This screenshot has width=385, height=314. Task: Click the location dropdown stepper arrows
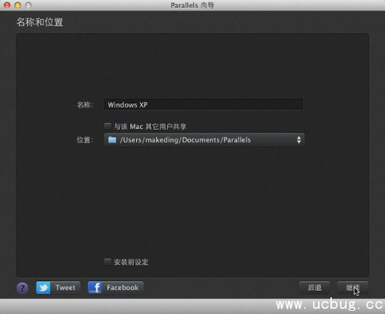(x=299, y=140)
